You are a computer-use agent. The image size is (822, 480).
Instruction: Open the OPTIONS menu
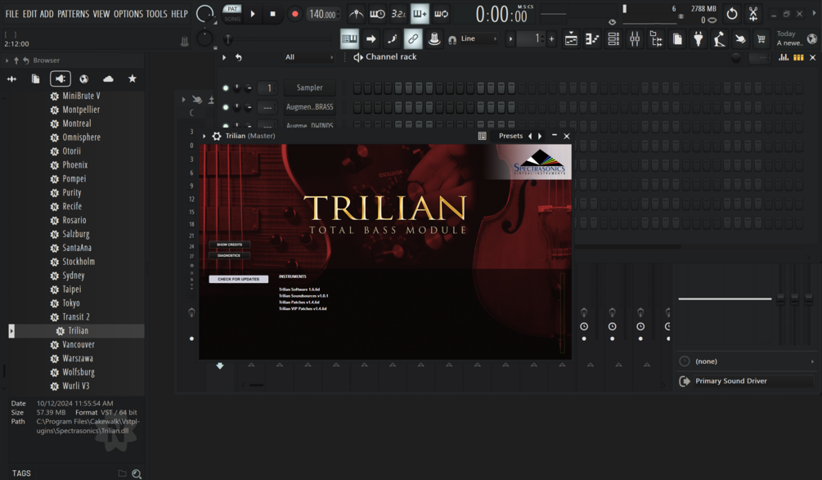[128, 14]
